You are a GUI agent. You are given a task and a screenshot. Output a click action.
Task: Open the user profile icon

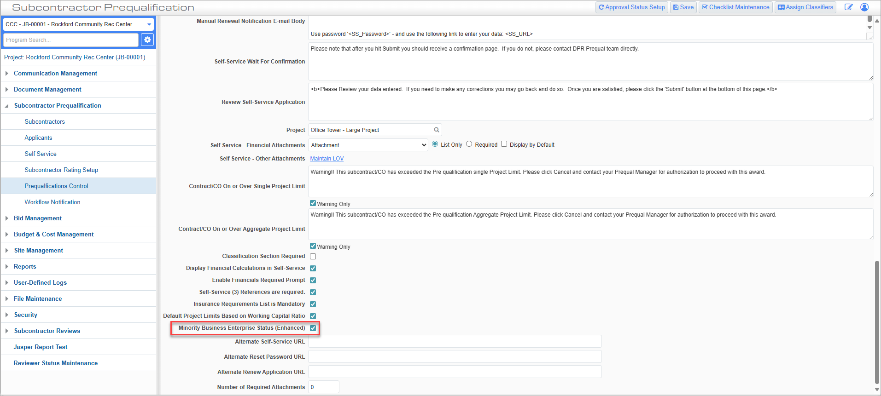point(864,7)
